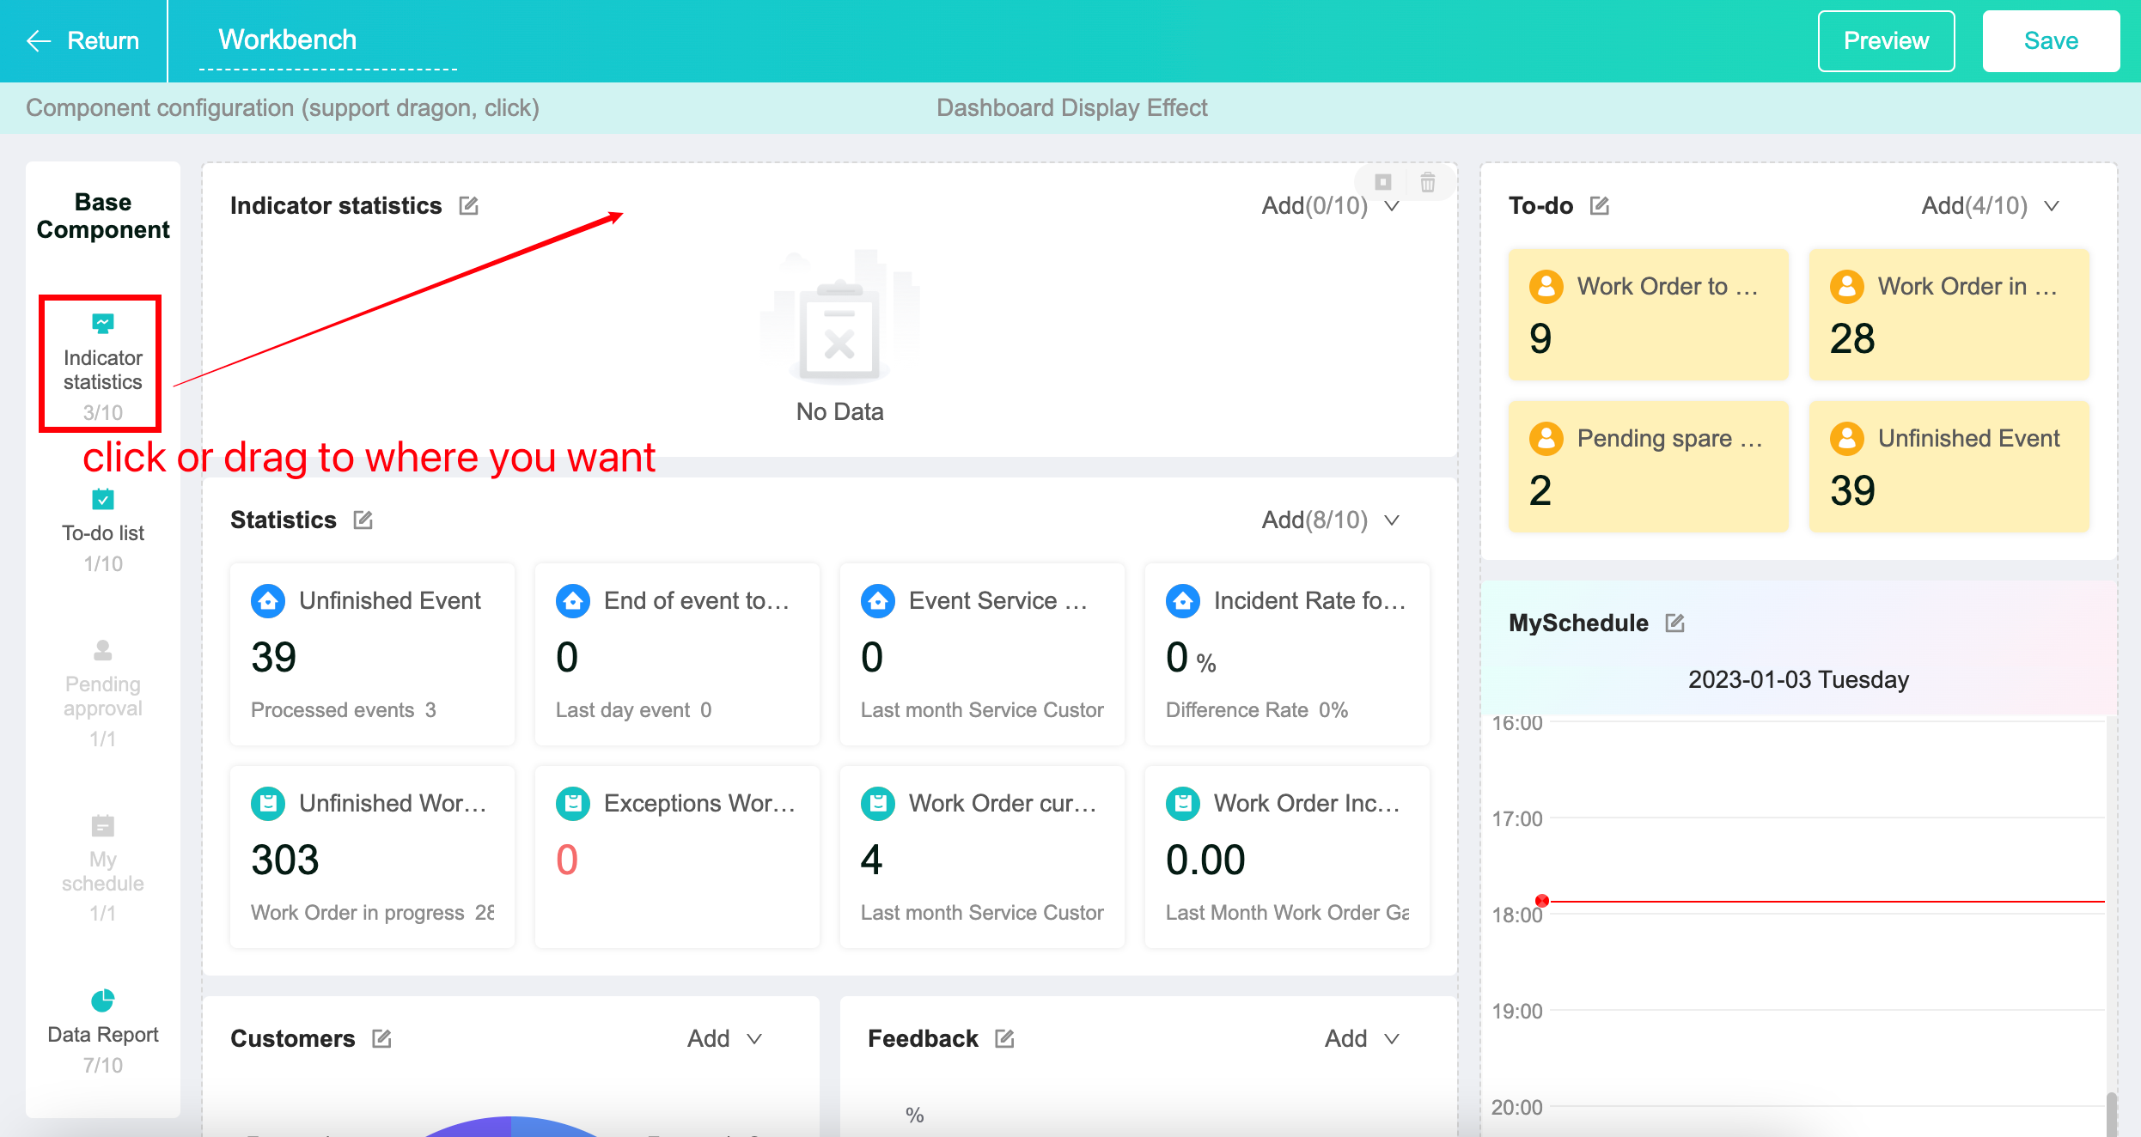Expand the Add(0/10) dropdown in Indicator statistics
Image resolution: width=2141 pixels, height=1137 pixels.
[x=1331, y=205]
